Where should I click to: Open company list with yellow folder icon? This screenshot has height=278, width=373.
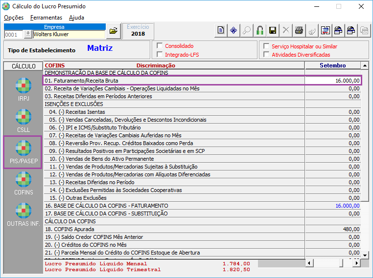click(114, 31)
